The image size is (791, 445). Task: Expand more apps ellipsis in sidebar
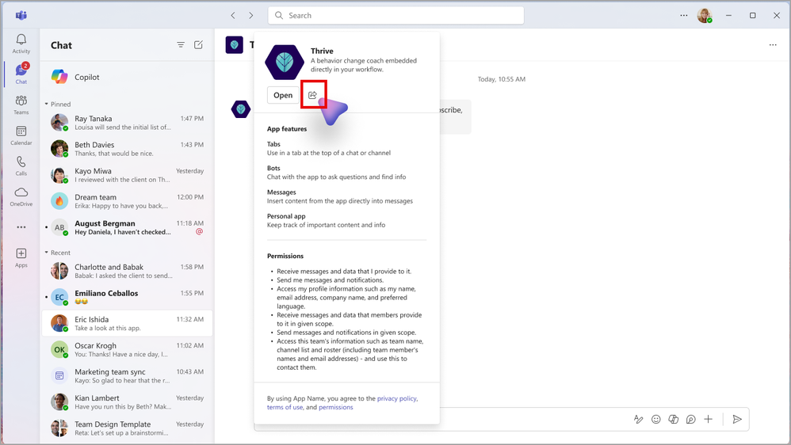point(21,226)
